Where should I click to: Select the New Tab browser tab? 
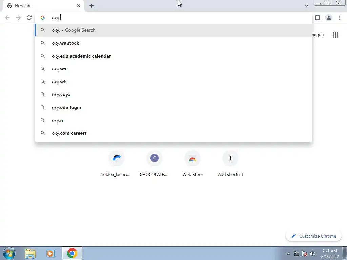pos(43,6)
